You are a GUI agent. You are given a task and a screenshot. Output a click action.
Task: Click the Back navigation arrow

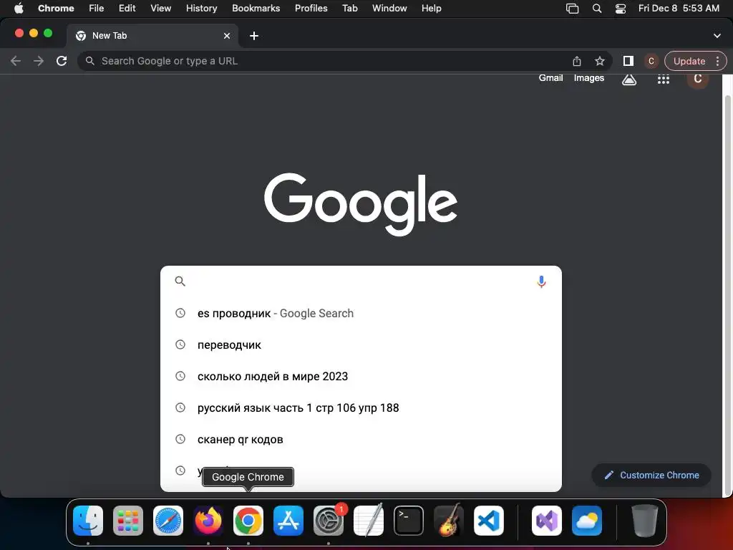point(16,61)
